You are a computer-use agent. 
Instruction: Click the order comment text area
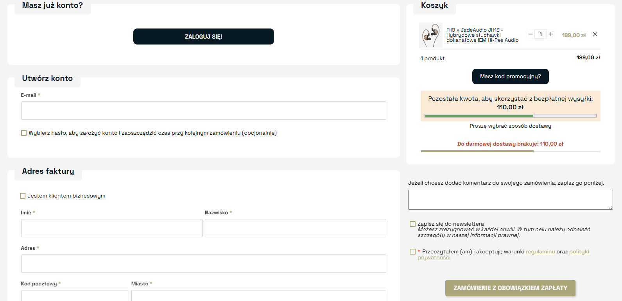coord(510,200)
